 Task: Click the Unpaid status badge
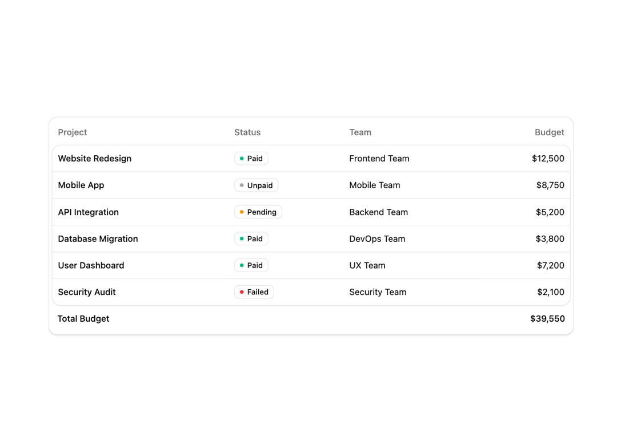[x=256, y=185]
